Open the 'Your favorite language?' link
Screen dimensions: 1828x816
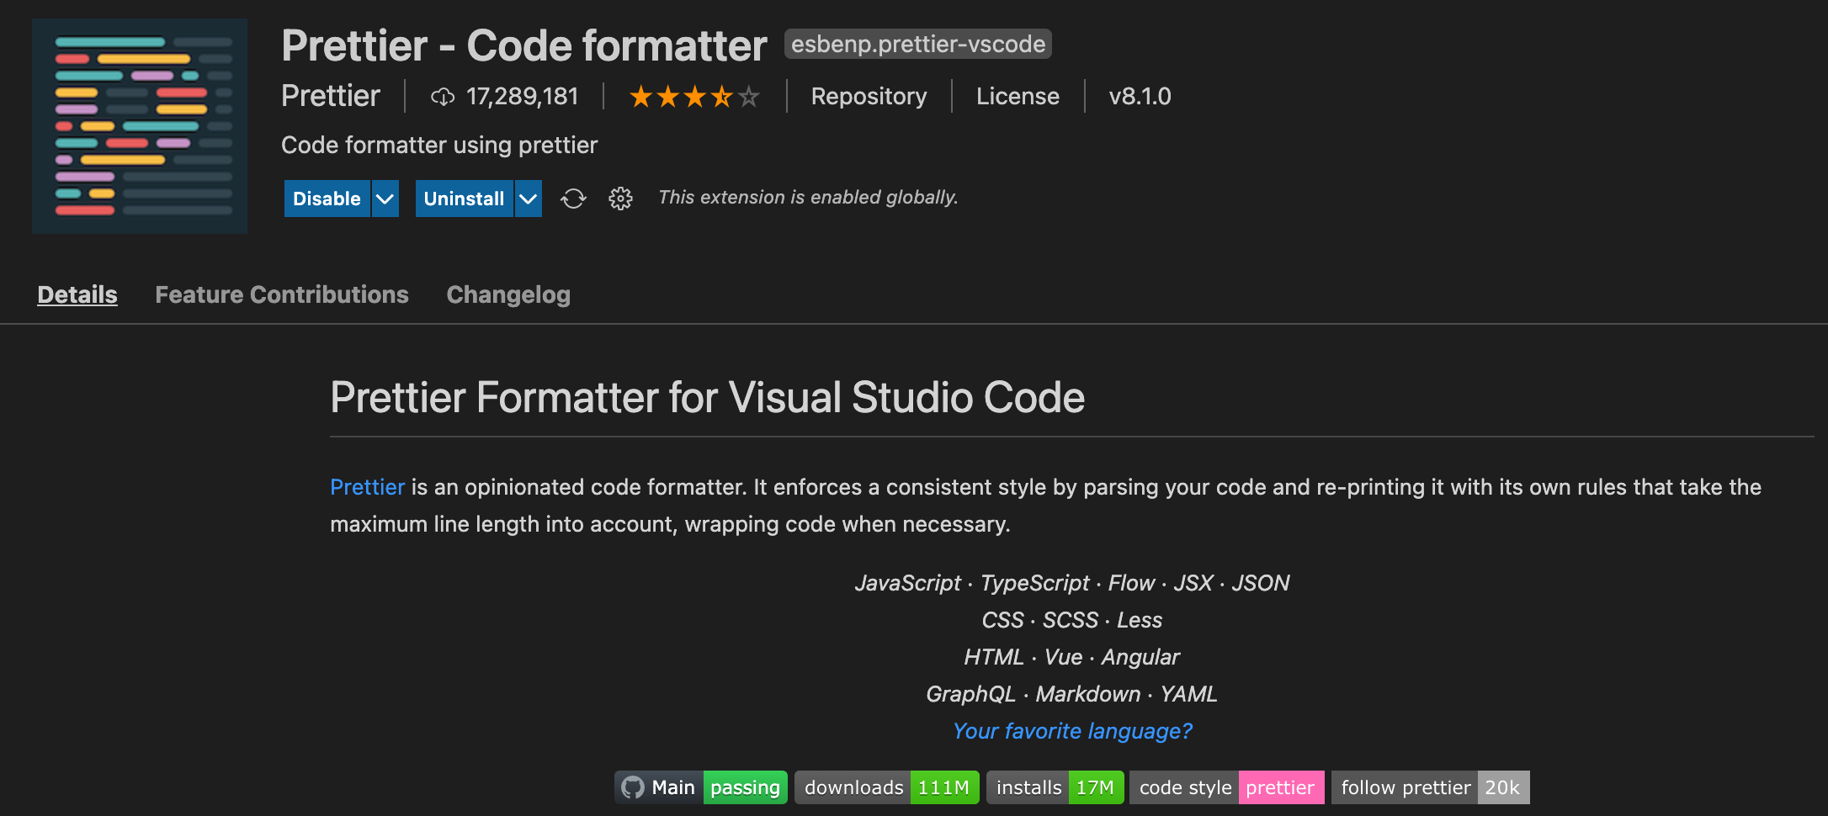pos(1072,731)
